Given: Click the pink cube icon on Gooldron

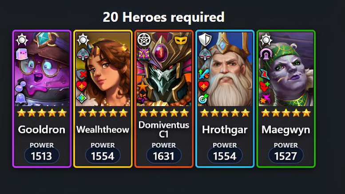Looking at the screenshot, I should 22,54.
